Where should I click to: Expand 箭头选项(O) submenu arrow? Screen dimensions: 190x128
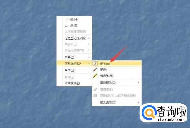pos(138,103)
